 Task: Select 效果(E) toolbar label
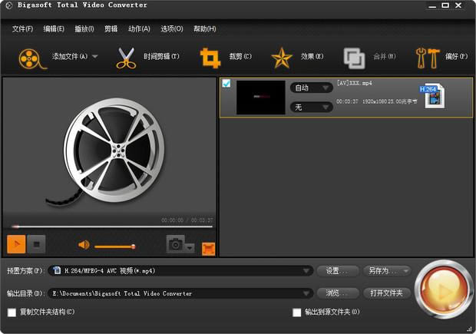(312, 56)
